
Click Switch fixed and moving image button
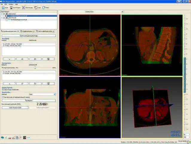[x=29, y=36]
